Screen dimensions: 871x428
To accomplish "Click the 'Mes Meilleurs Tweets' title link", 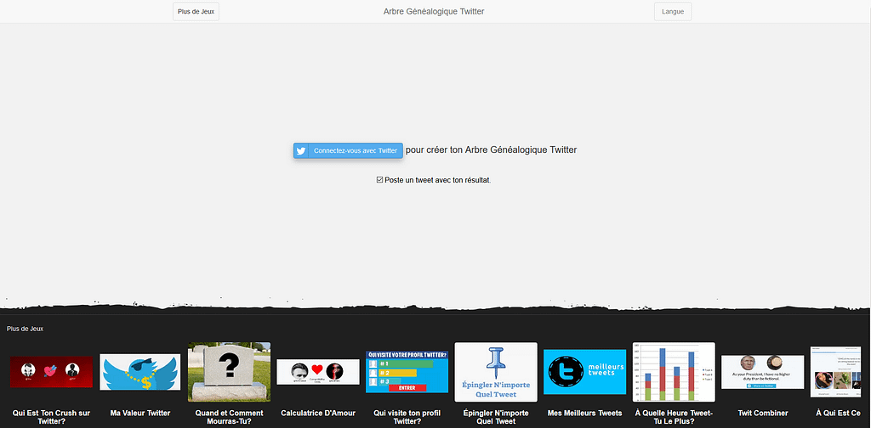I will click(584, 413).
